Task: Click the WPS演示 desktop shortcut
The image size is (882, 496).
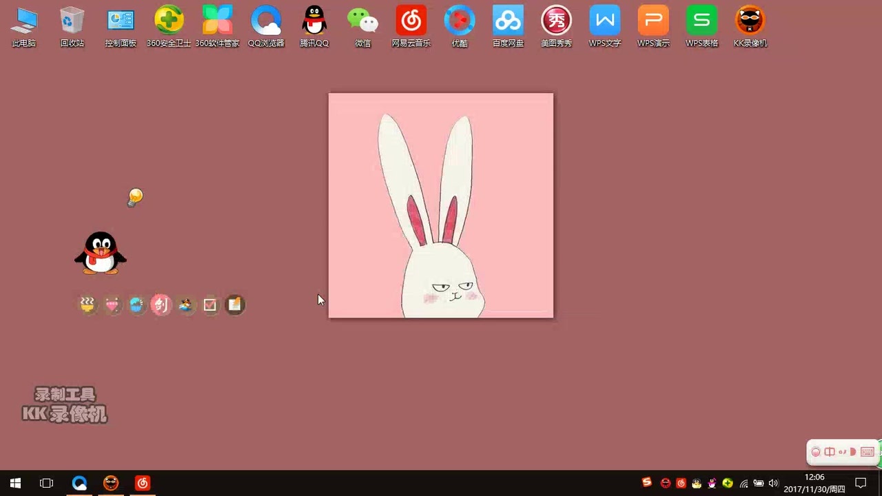Action: tap(653, 27)
